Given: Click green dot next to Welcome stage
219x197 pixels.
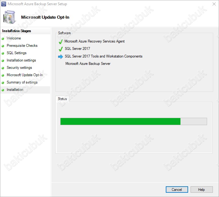Looking at the screenshot, I should (x=3, y=39).
